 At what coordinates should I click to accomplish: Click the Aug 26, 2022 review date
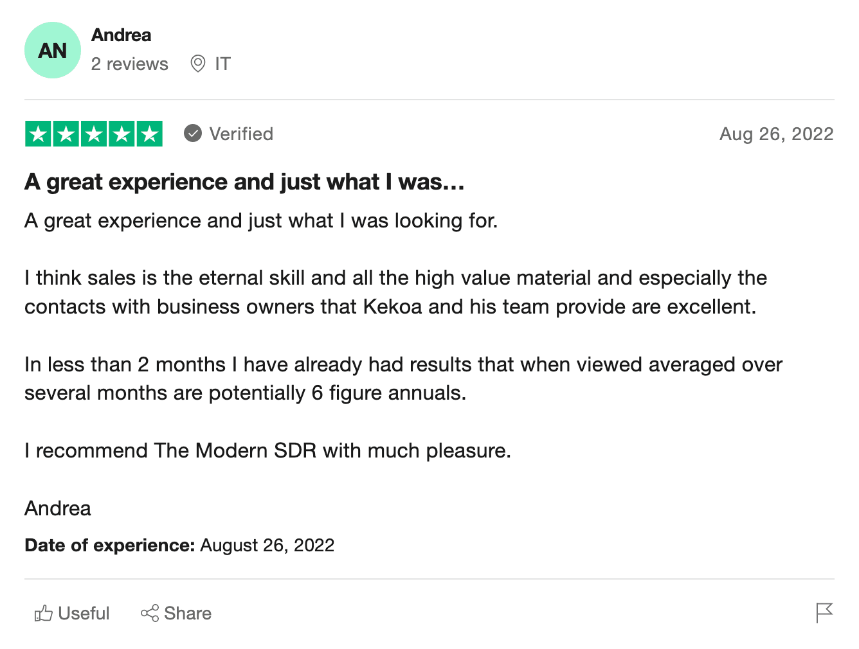click(776, 134)
